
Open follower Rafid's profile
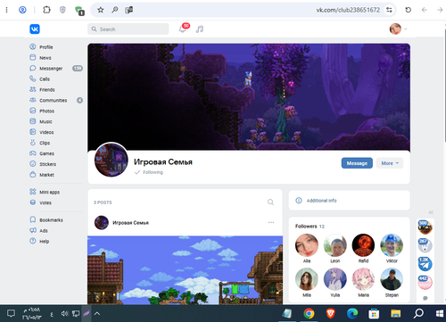coord(363,245)
